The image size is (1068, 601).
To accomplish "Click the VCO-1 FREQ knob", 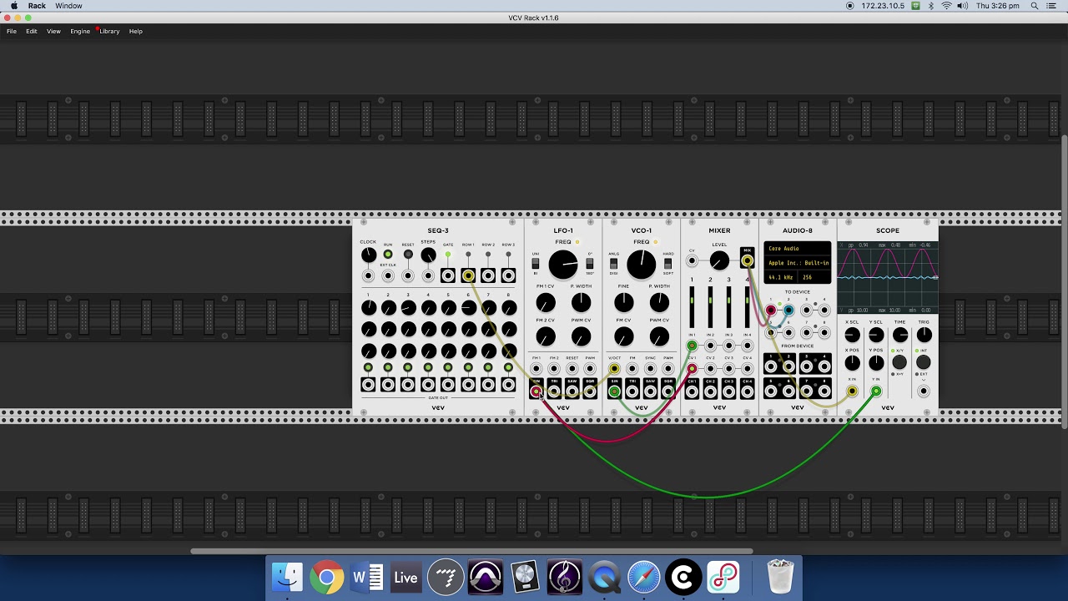I will 641,265.
